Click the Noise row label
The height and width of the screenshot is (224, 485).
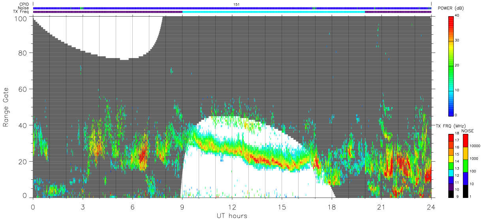(24, 8)
